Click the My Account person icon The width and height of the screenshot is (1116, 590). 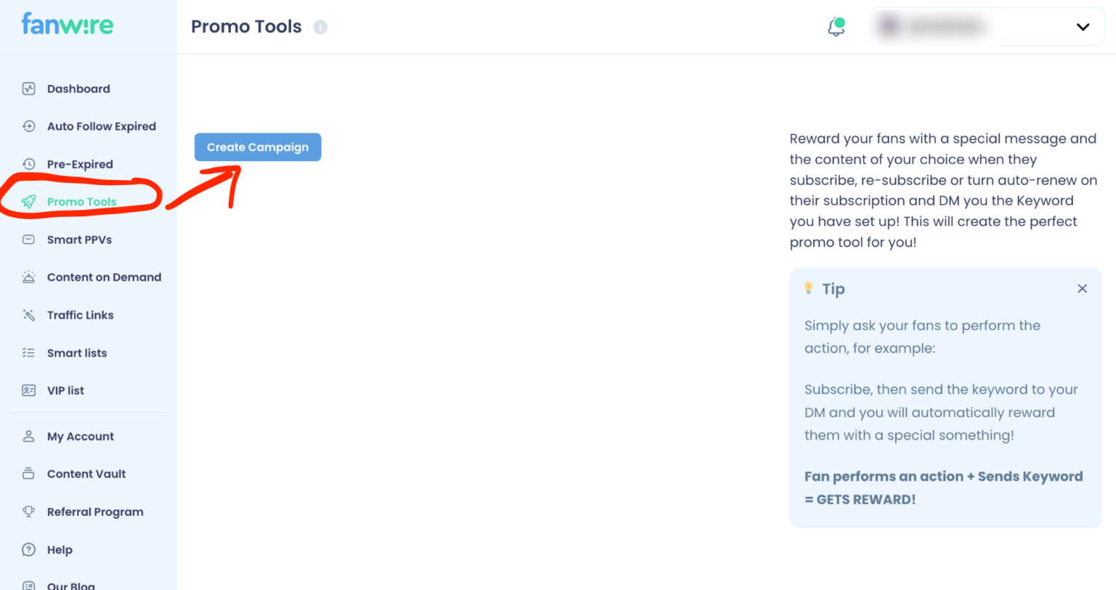28,436
